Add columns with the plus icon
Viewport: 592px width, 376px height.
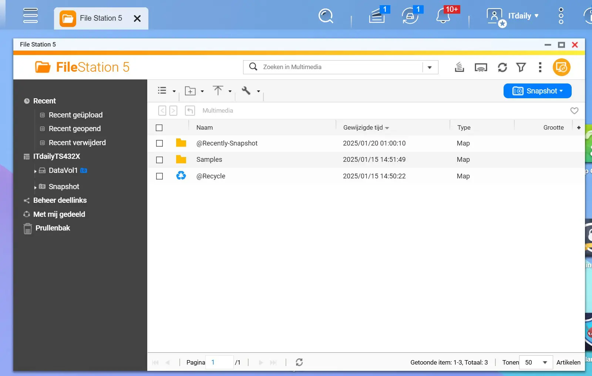tap(579, 127)
